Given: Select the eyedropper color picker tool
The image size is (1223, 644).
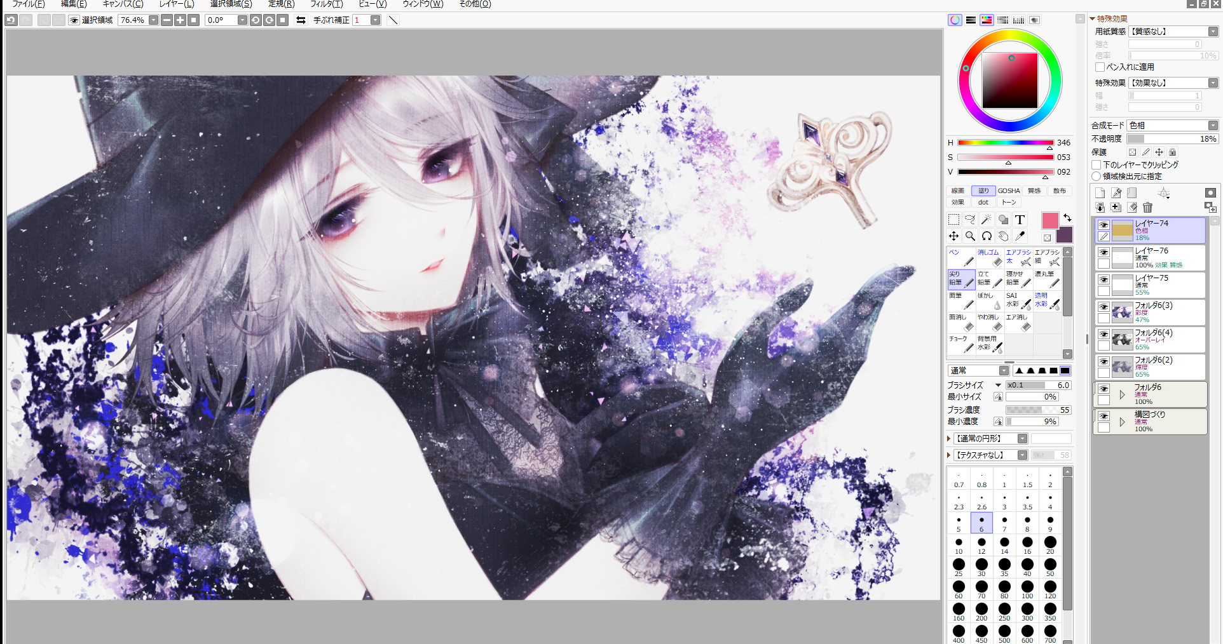Looking at the screenshot, I should point(1020,236).
